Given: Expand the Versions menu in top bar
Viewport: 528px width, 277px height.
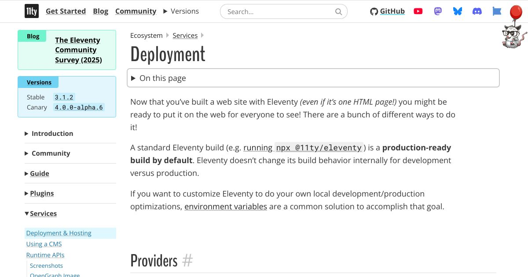Looking at the screenshot, I should (x=181, y=11).
